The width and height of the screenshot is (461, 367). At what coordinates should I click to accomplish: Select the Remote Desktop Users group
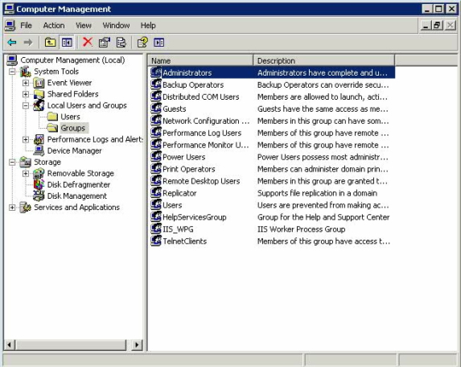pyautogui.click(x=201, y=181)
